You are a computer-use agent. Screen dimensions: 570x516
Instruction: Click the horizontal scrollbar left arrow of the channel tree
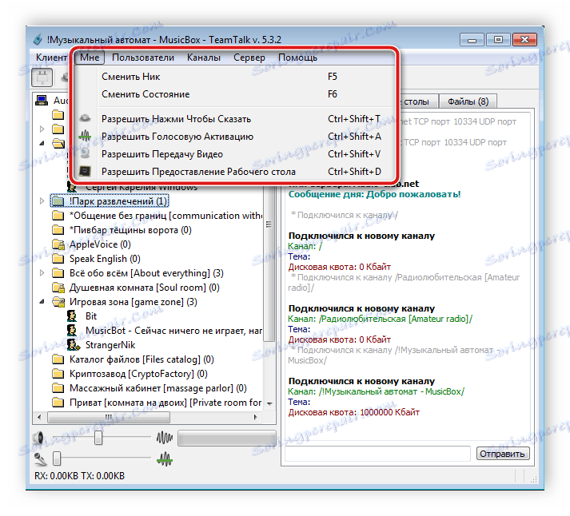[39, 417]
